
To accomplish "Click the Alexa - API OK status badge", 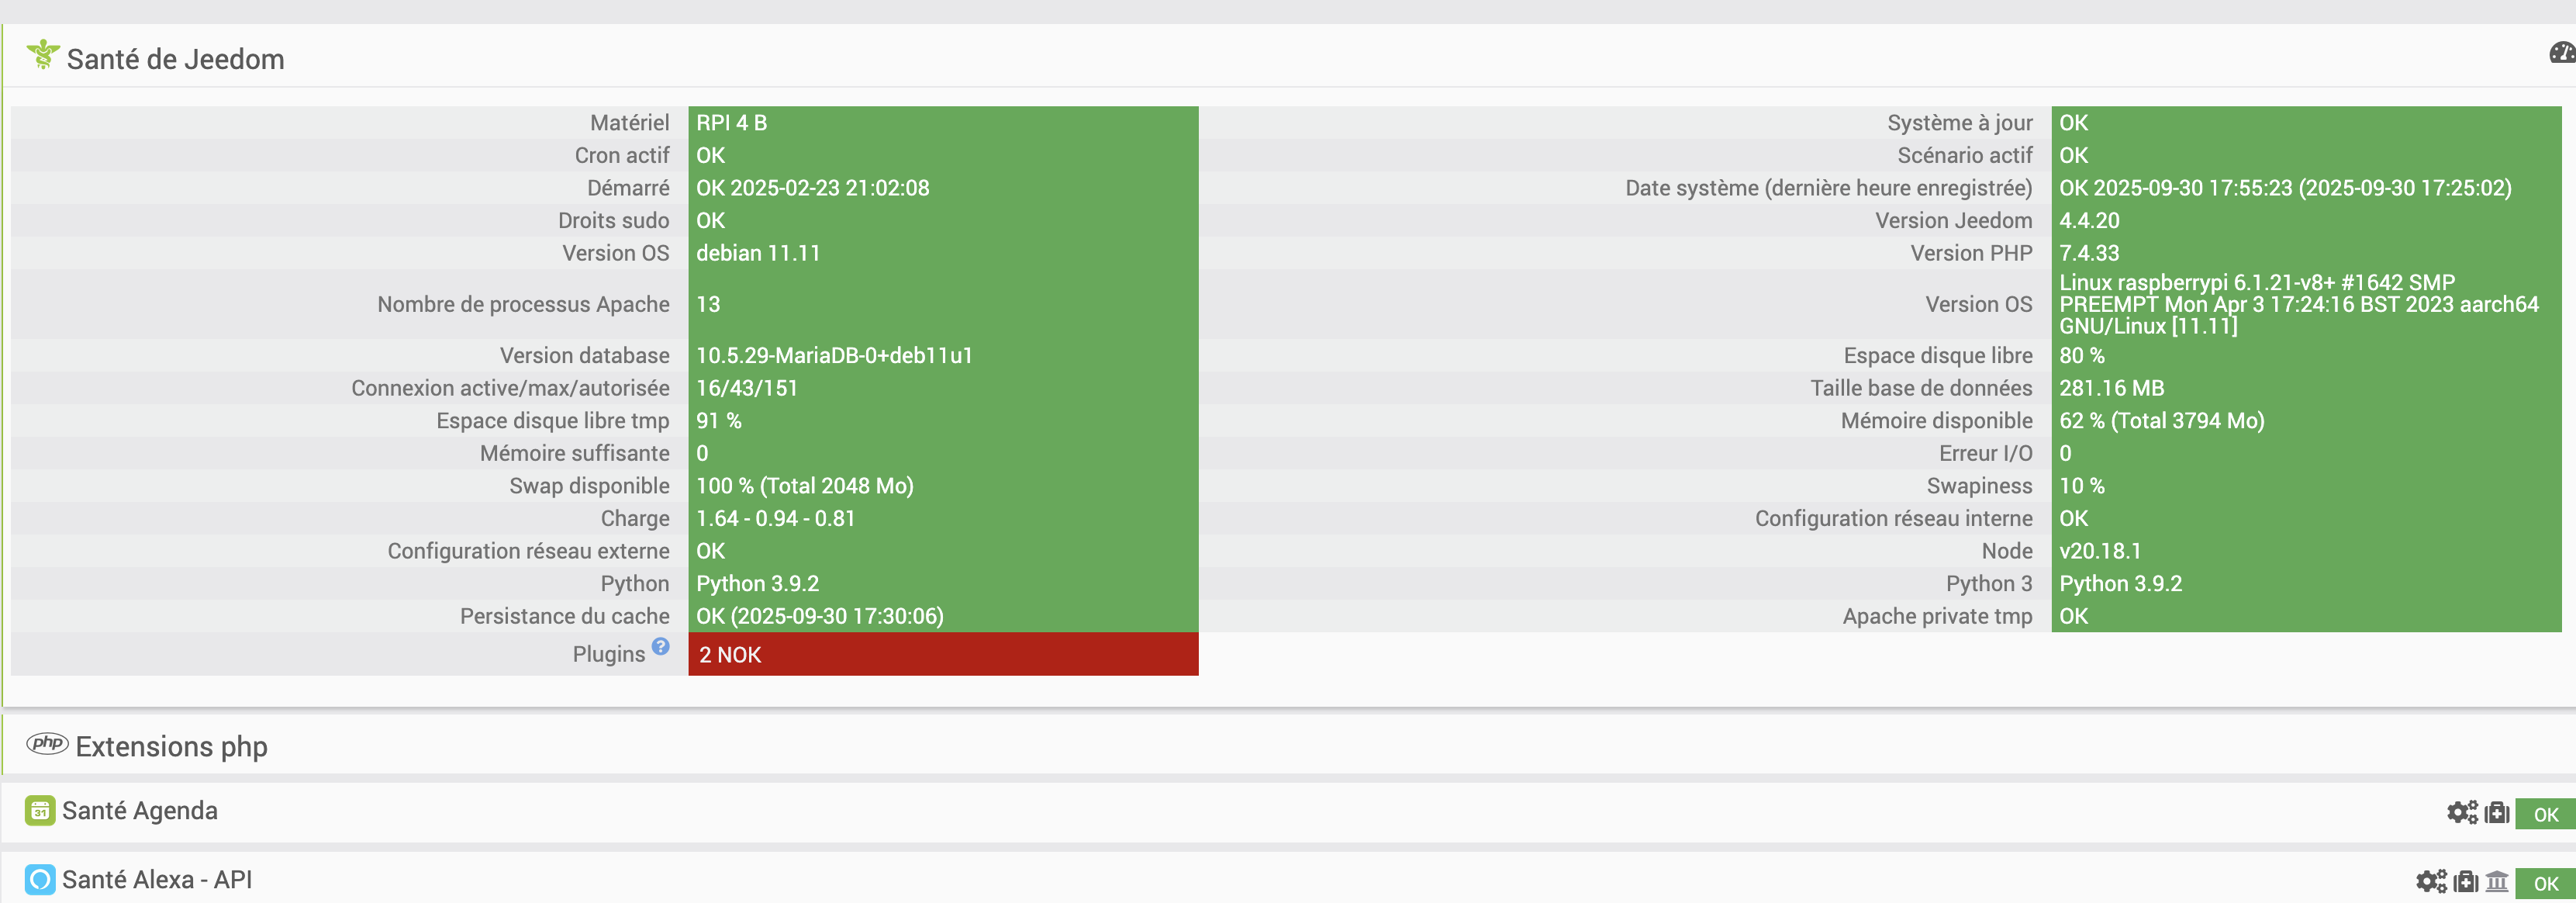I will (2545, 883).
